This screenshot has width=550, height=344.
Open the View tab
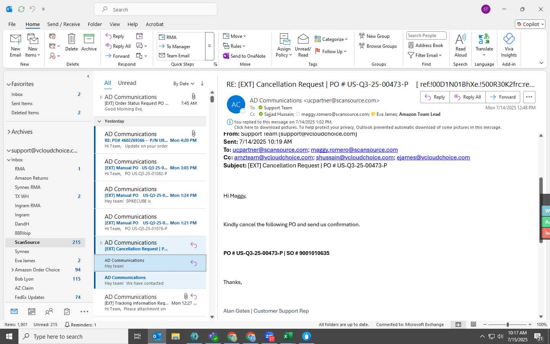[115, 24]
